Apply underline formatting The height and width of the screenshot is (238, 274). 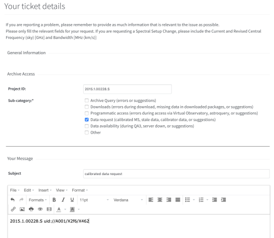[72, 200]
